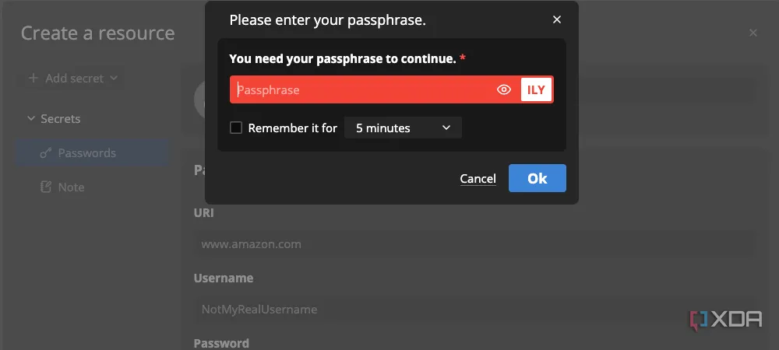The height and width of the screenshot is (350, 779).
Task: Click the Note icon in sidebar
Action: coord(46,187)
